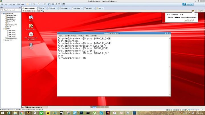This screenshot has width=205, height=115.
Task: Close the Library panel
Action: point(20,7)
